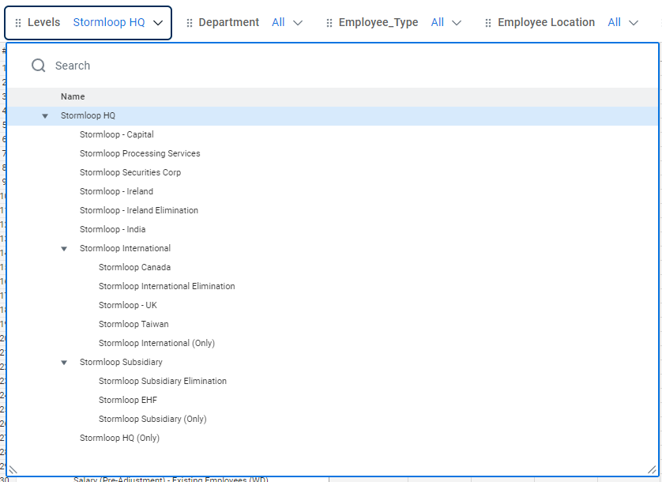Click the bottom-left resize grip of the popup

pos(12,469)
